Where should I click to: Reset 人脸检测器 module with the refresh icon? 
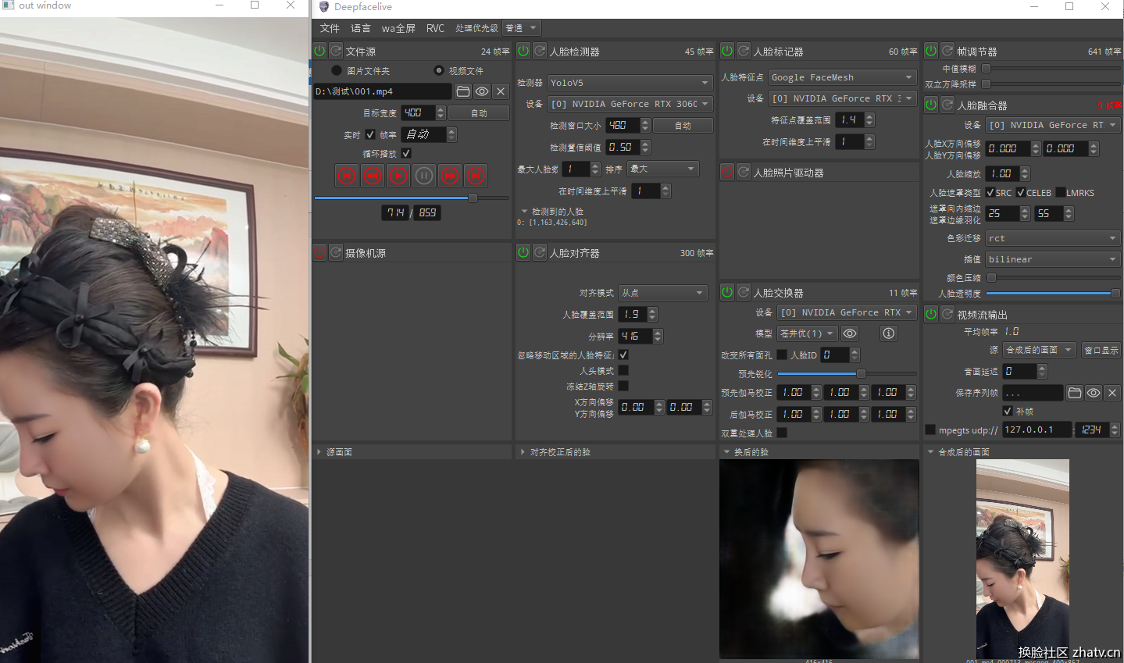[540, 51]
